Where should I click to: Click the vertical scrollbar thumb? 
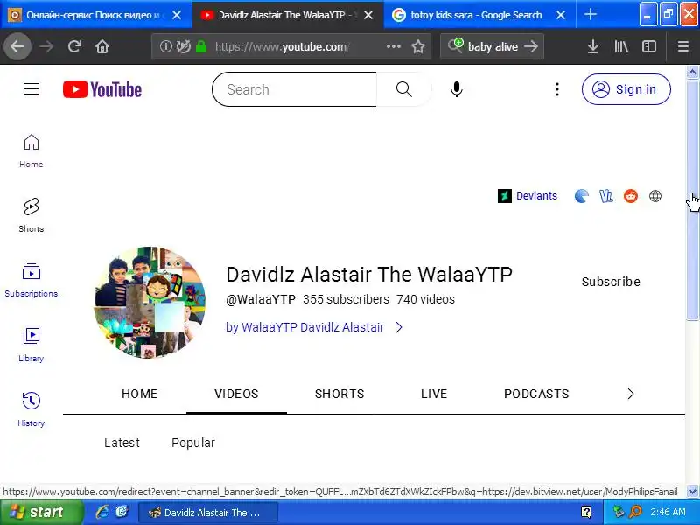[x=692, y=199]
